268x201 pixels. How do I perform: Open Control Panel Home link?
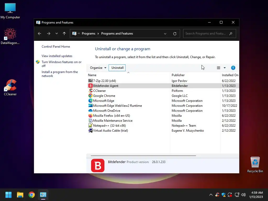coord(56,47)
